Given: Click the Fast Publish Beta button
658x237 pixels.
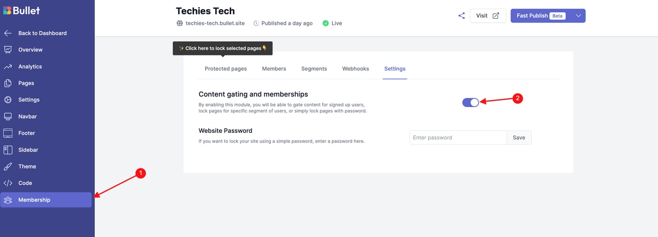Looking at the screenshot, I should 541,16.
